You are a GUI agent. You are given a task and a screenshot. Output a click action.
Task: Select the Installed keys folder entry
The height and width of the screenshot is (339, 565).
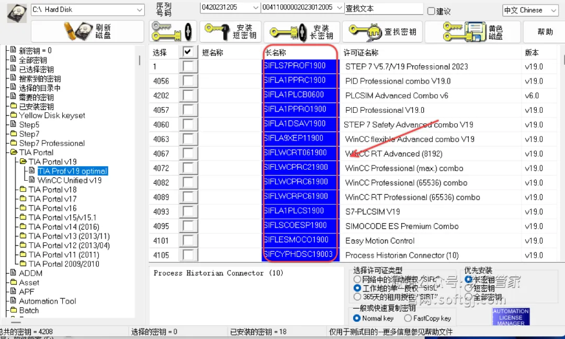click(x=36, y=106)
